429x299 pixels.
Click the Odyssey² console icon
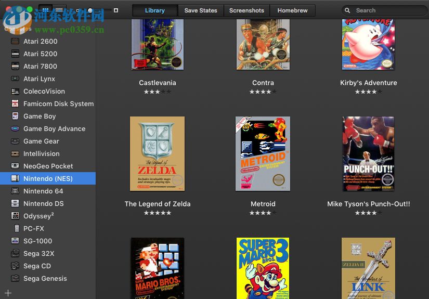tap(15, 216)
